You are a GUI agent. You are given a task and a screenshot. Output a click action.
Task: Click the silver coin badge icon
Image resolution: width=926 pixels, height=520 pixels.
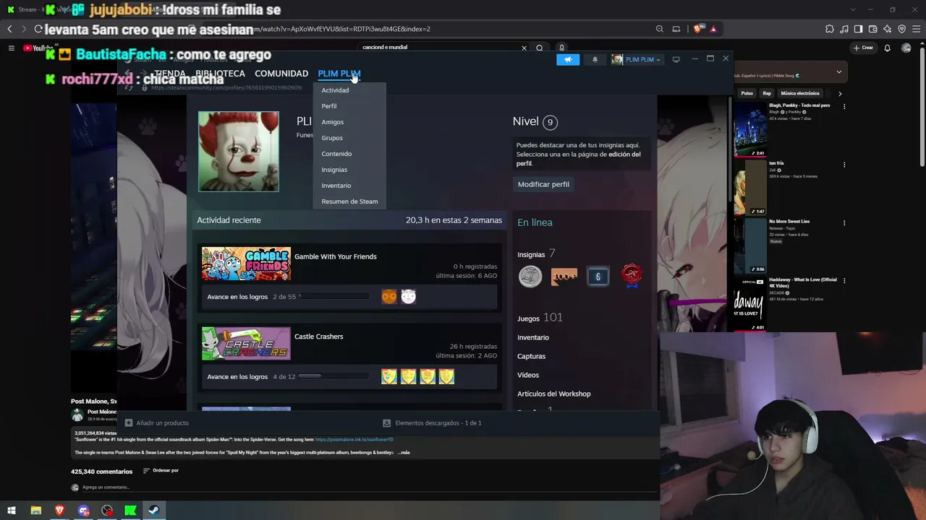(530, 276)
